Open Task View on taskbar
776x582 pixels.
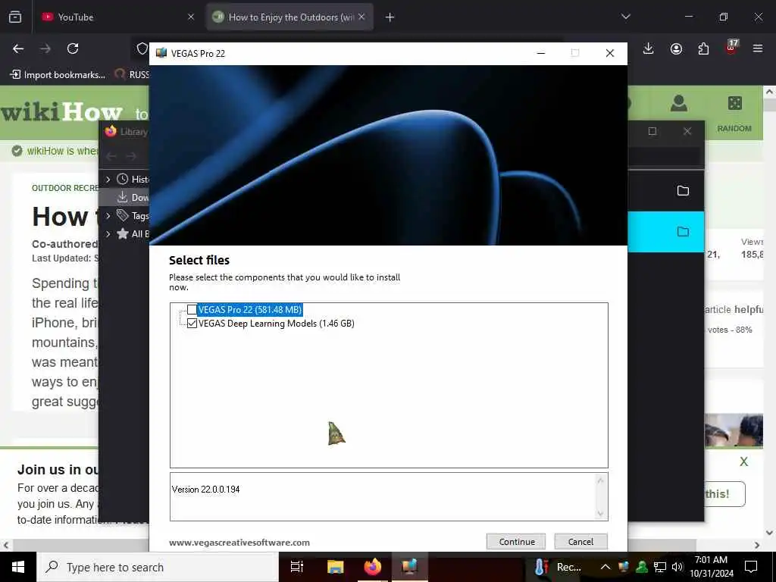click(x=297, y=567)
